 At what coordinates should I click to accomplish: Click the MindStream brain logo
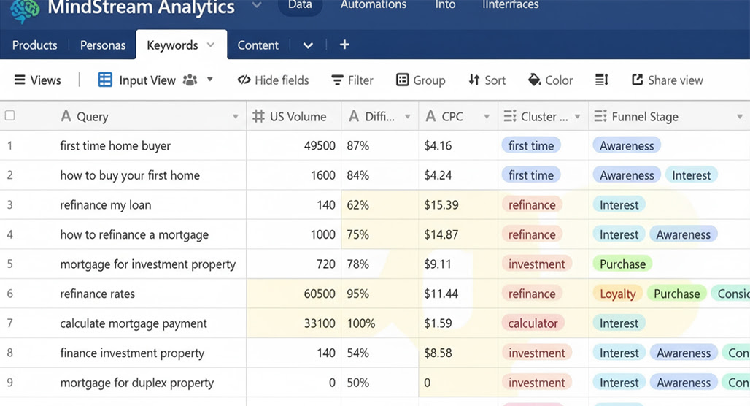pos(25,10)
